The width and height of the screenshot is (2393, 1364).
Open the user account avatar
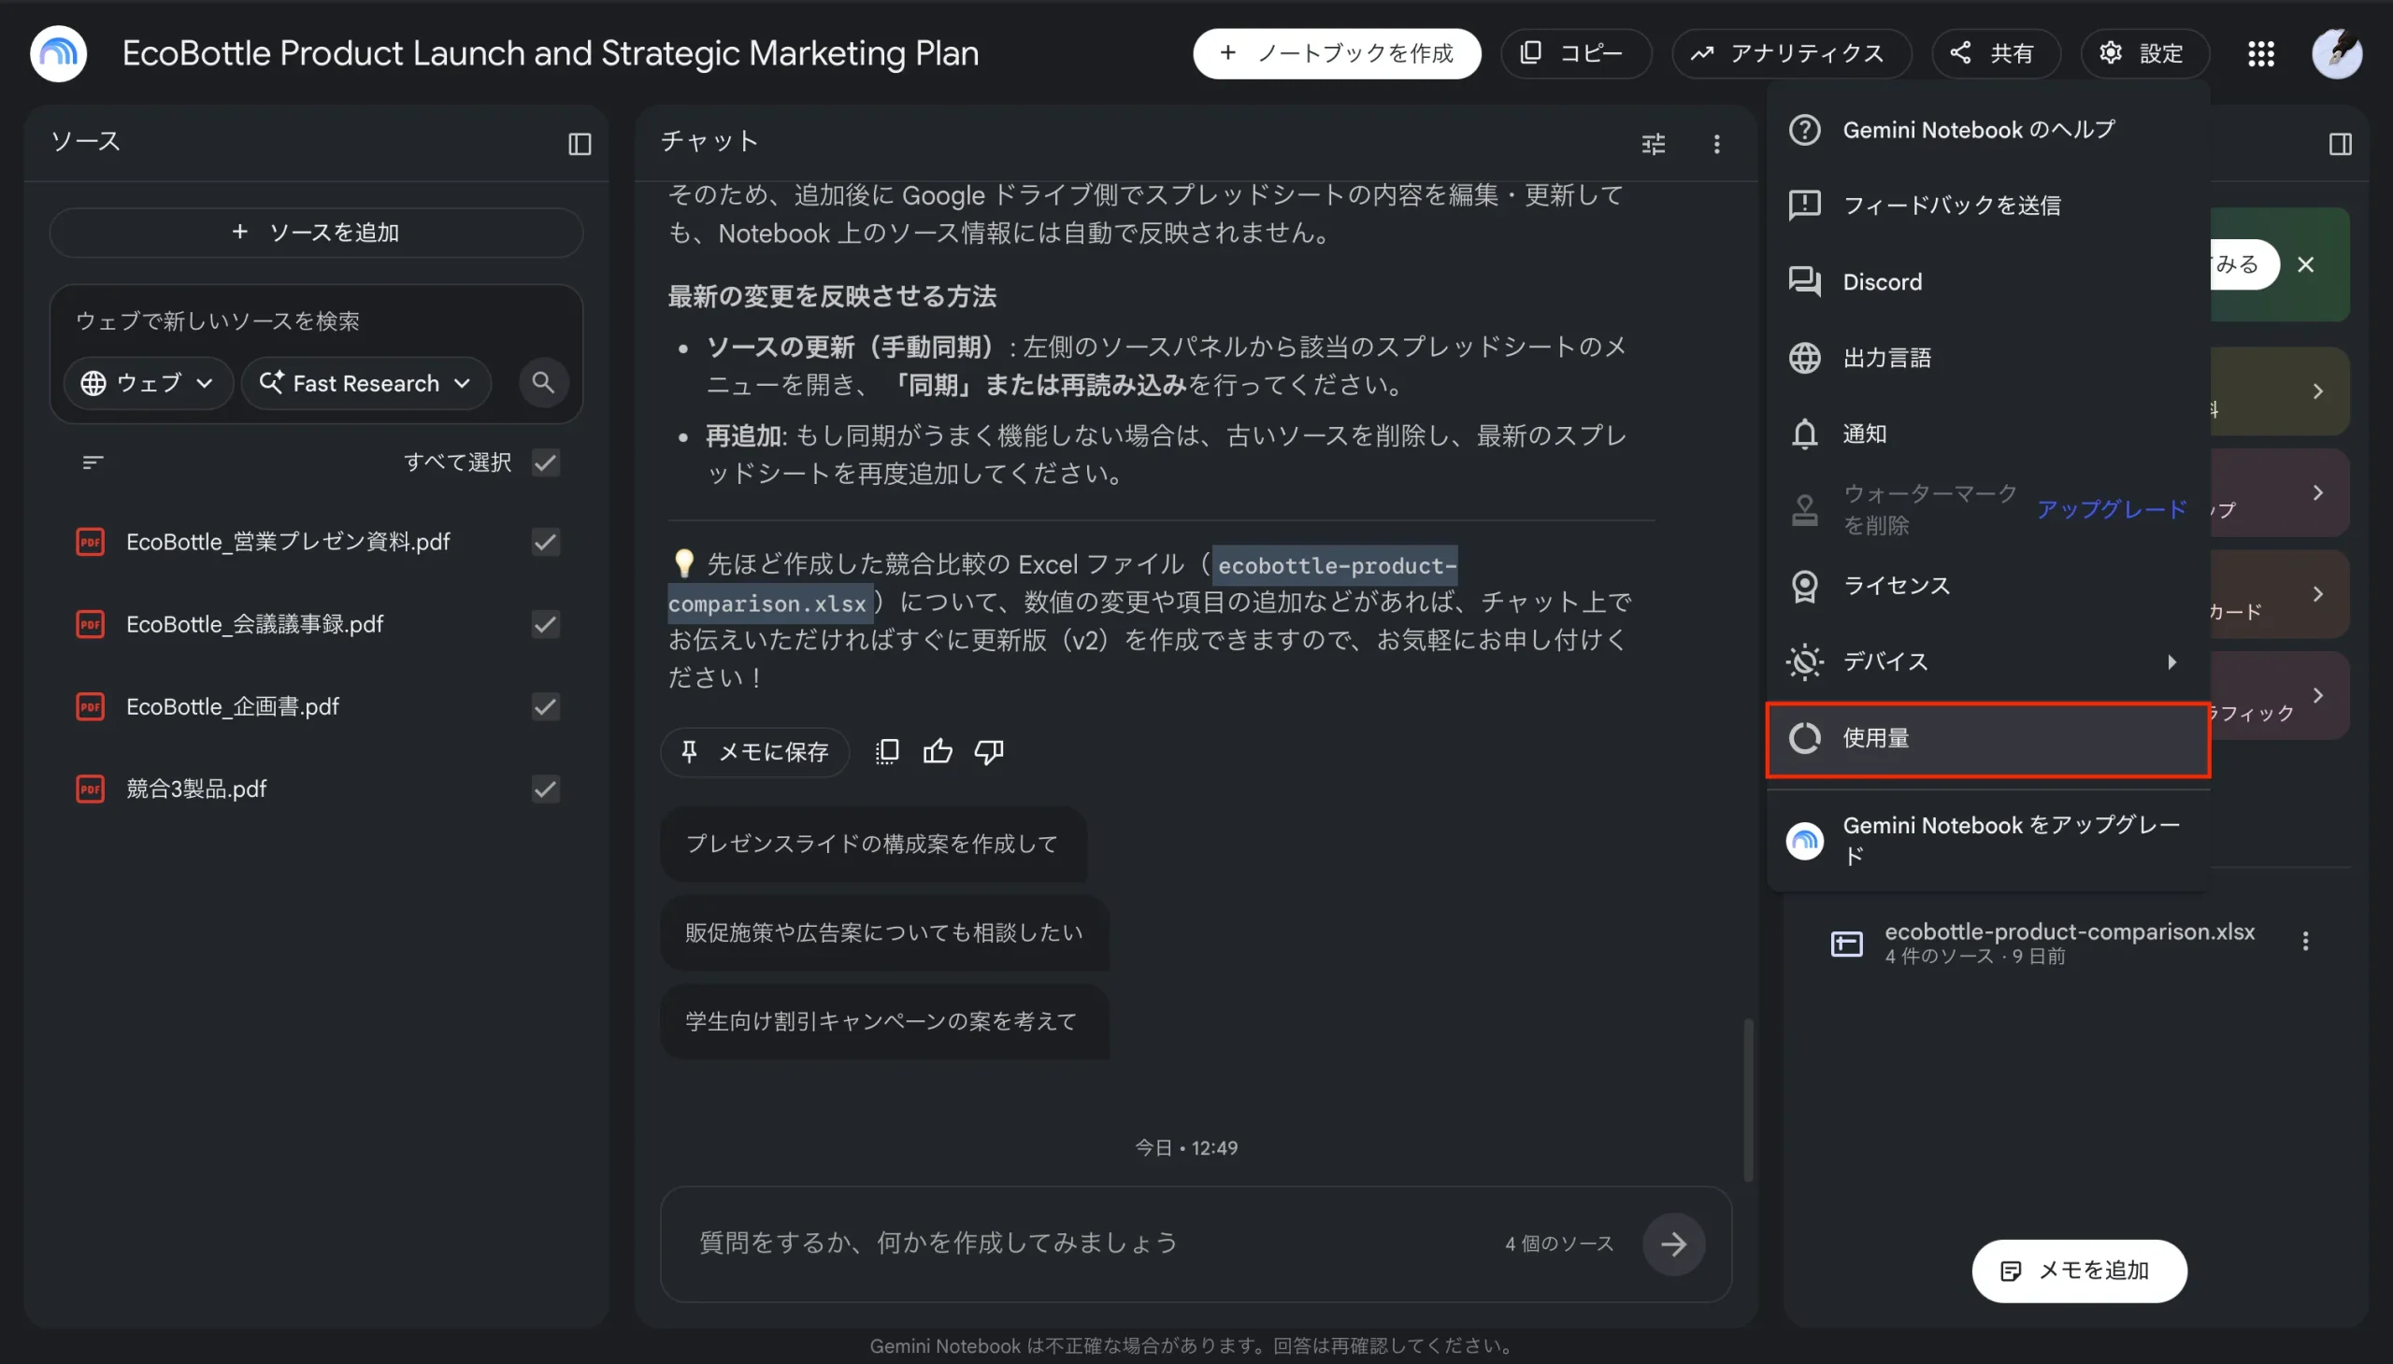click(2337, 53)
